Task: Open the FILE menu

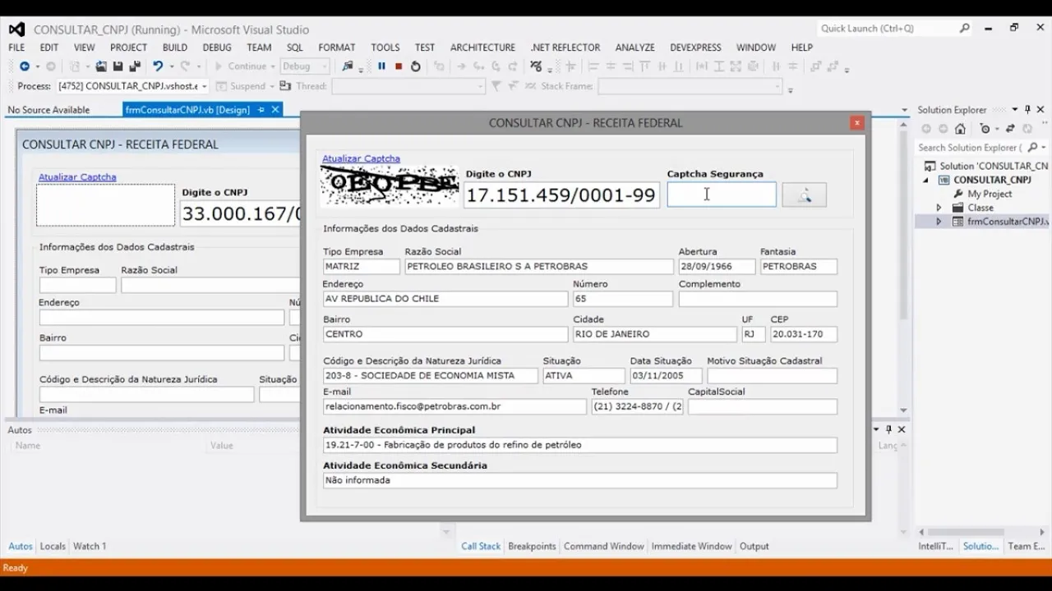Action: coord(16,48)
